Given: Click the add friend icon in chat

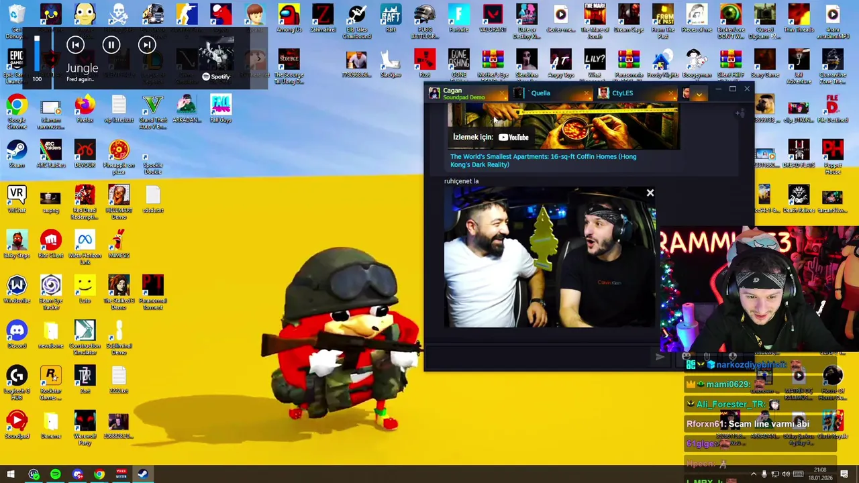Looking at the screenshot, I should coord(739,113).
